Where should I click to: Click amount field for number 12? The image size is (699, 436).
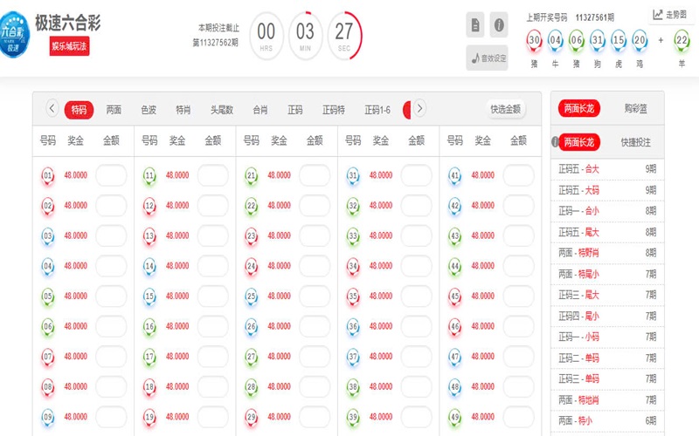pos(213,206)
